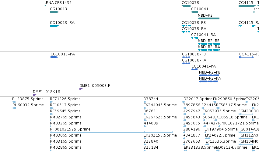Select EST label RE10517.5prime

pos(65,105)
